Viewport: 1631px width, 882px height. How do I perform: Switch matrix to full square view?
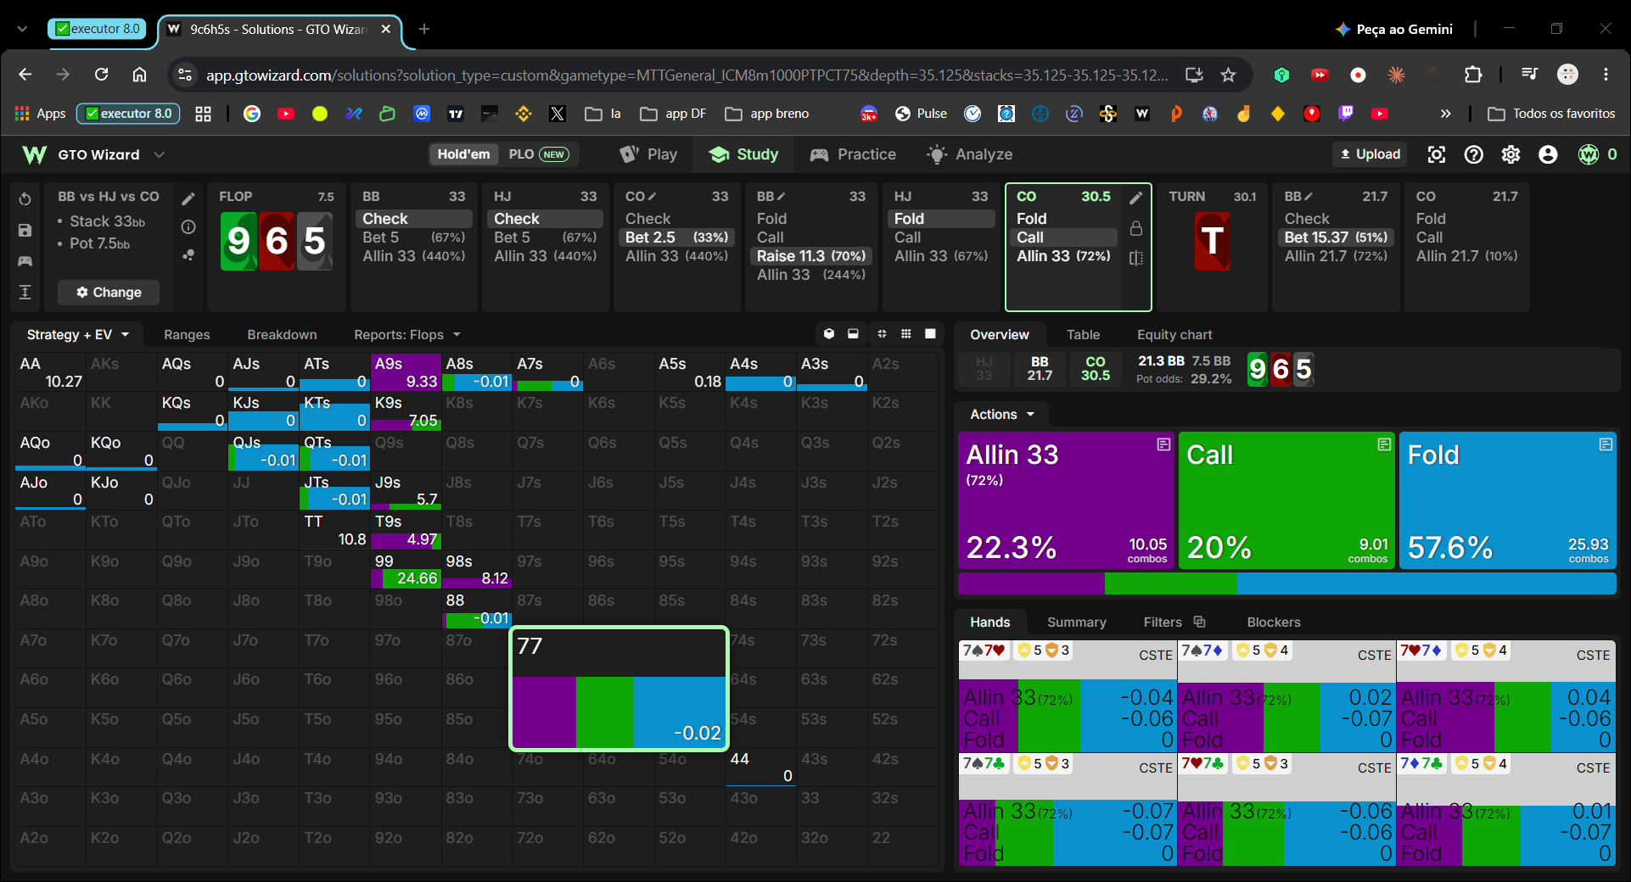click(930, 334)
